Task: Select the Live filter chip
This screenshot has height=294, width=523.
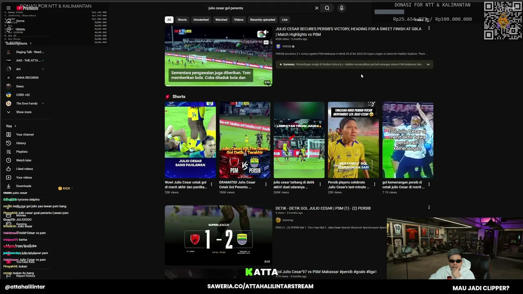Action: click(285, 20)
